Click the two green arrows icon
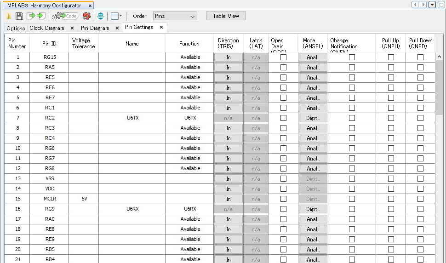The height and width of the screenshot is (263, 446). (x=35, y=16)
